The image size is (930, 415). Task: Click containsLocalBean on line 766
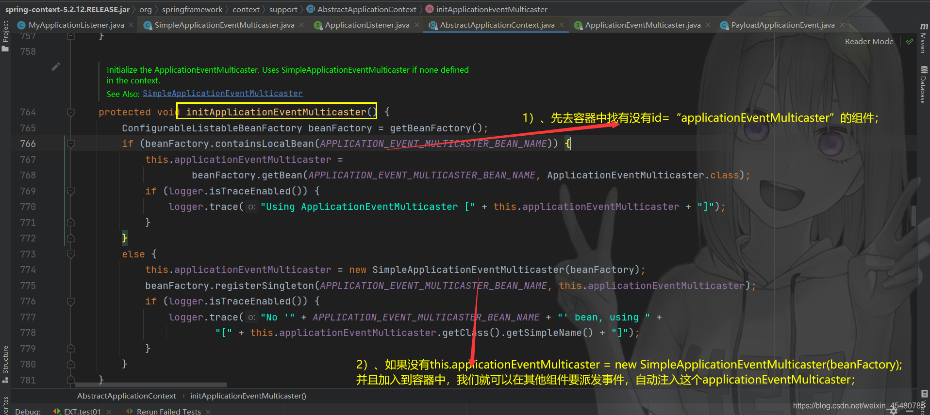coord(265,144)
